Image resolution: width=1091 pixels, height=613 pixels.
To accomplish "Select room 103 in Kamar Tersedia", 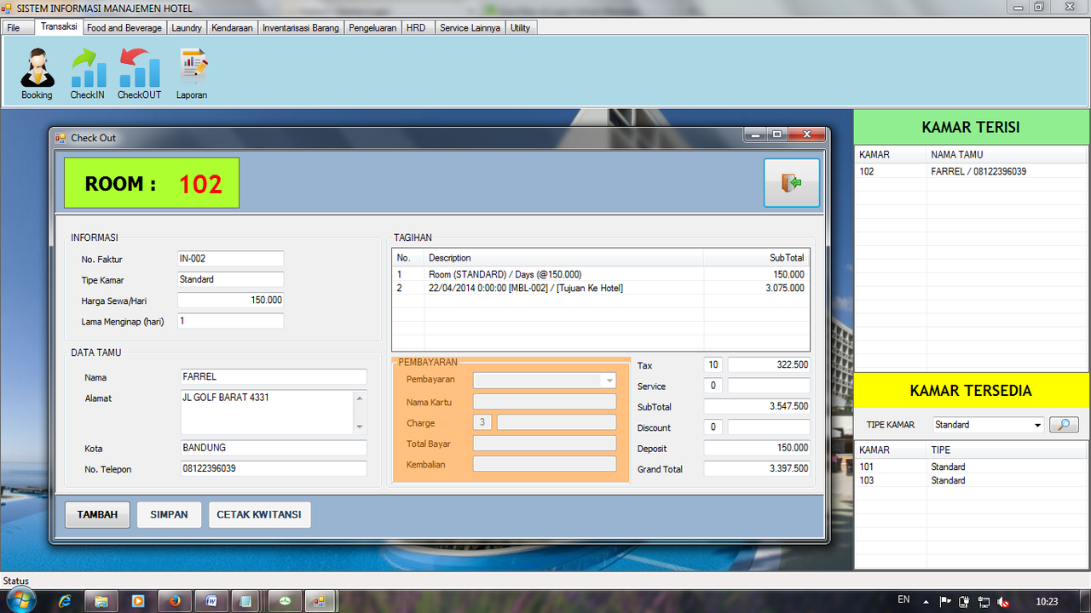I will [972, 480].
